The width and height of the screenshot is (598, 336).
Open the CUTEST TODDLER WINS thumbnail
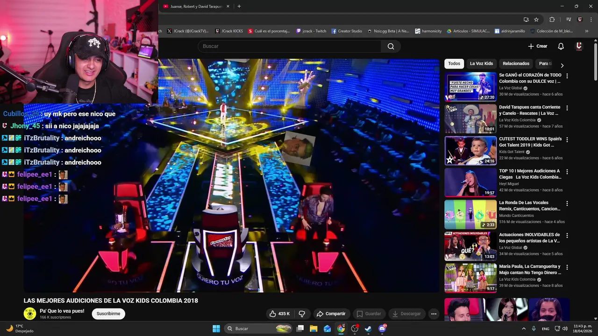[470, 151]
